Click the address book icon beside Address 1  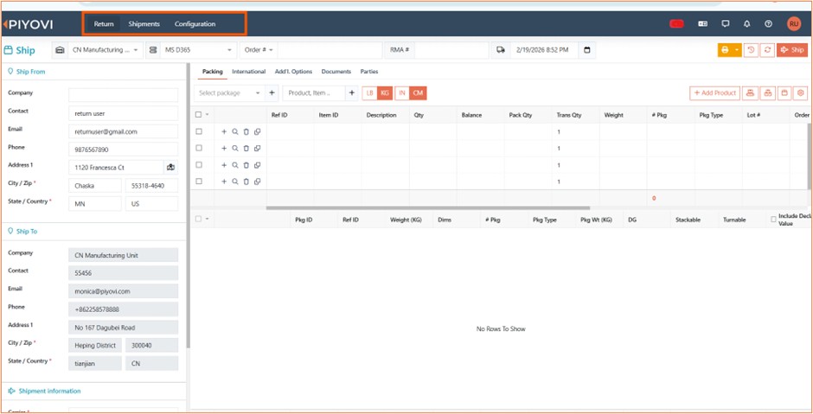pos(170,168)
